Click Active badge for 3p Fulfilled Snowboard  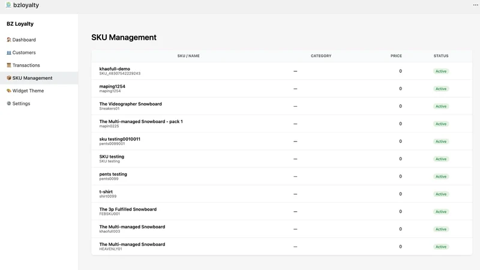coord(441,212)
